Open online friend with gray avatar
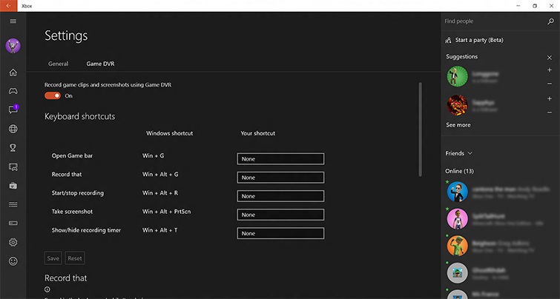This screenshot has width=560, height=299. (457, 273)
